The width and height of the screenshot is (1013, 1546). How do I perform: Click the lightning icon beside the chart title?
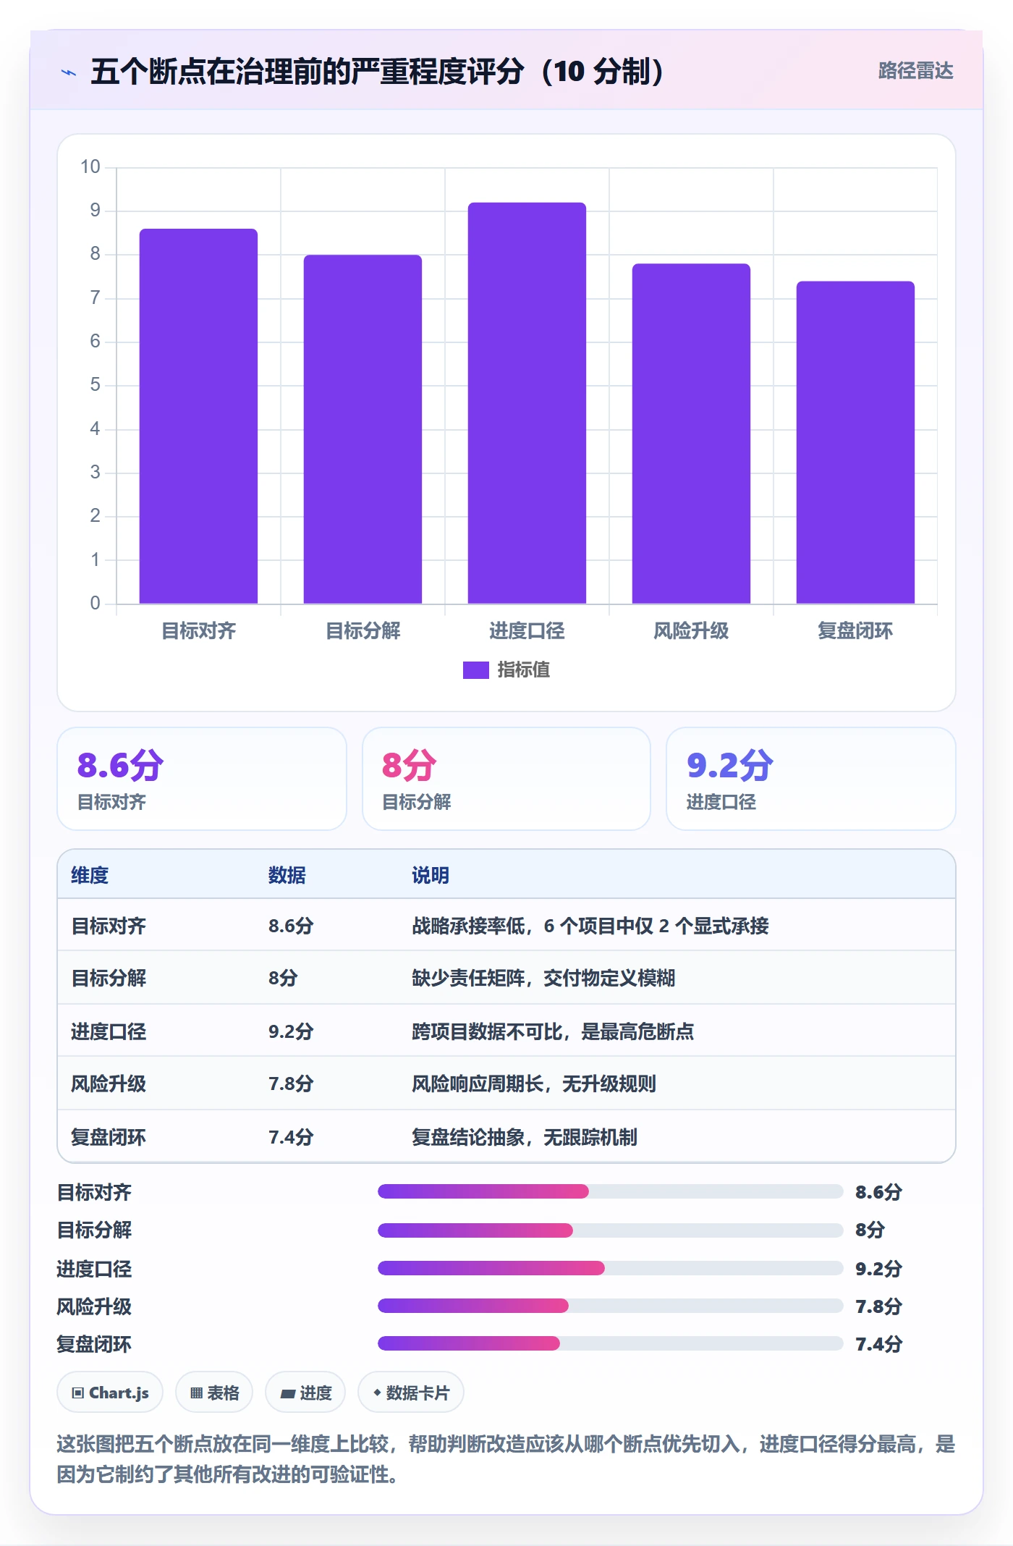[69, 72]
